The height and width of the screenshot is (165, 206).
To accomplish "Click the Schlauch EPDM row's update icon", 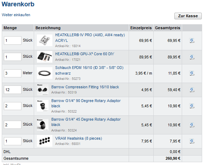I will point(192,73).
